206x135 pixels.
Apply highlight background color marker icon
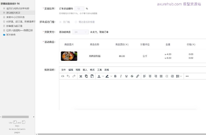(x=107, y=76)
